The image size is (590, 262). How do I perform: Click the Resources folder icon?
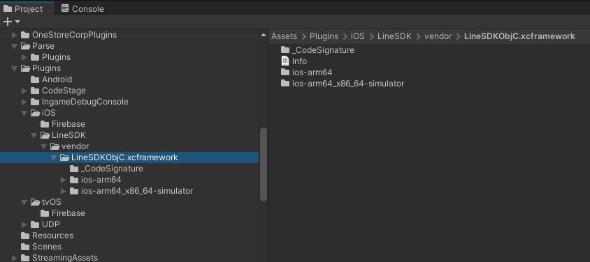pos(25,236)
